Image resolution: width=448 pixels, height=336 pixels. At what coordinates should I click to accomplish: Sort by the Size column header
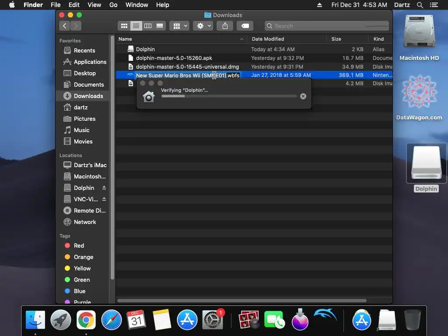coord(347,39)
